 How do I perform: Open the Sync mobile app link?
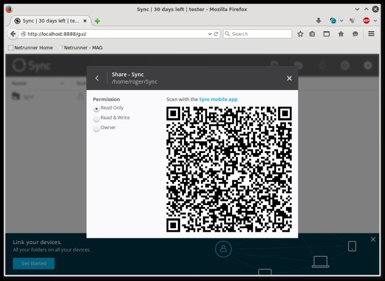(218, 99)
